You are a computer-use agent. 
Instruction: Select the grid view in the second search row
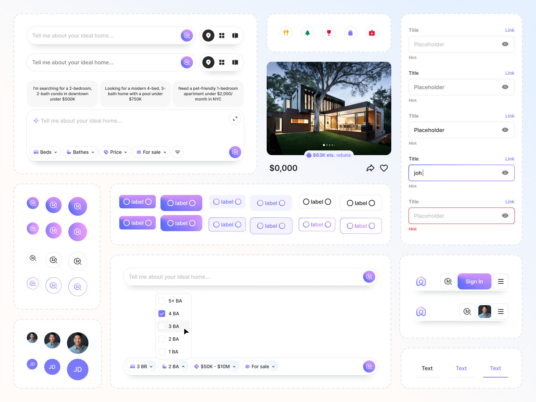pyautogui.click(x=222, y=62)
